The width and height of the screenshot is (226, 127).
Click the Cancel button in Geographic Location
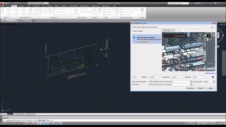[x=200, y=88]
